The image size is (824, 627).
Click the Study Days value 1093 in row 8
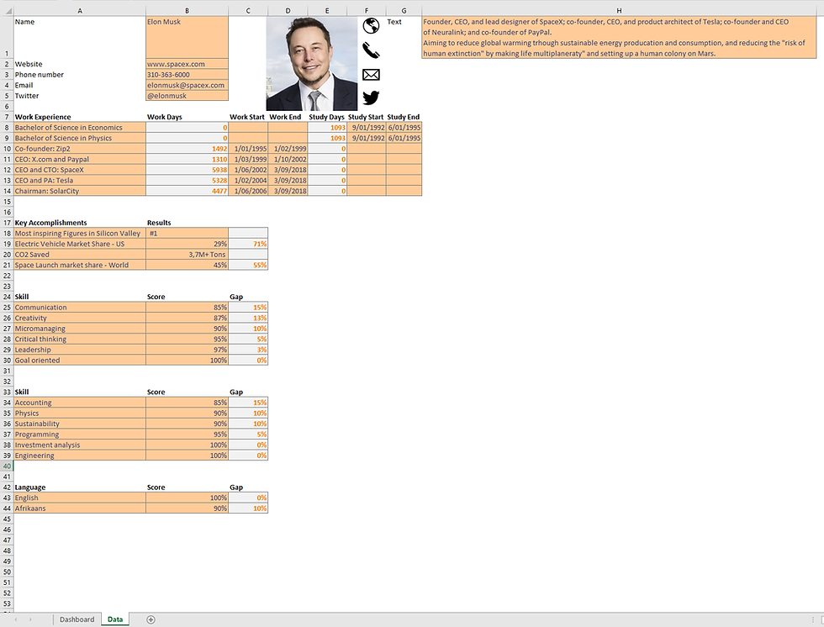click(x=327, y=128)
